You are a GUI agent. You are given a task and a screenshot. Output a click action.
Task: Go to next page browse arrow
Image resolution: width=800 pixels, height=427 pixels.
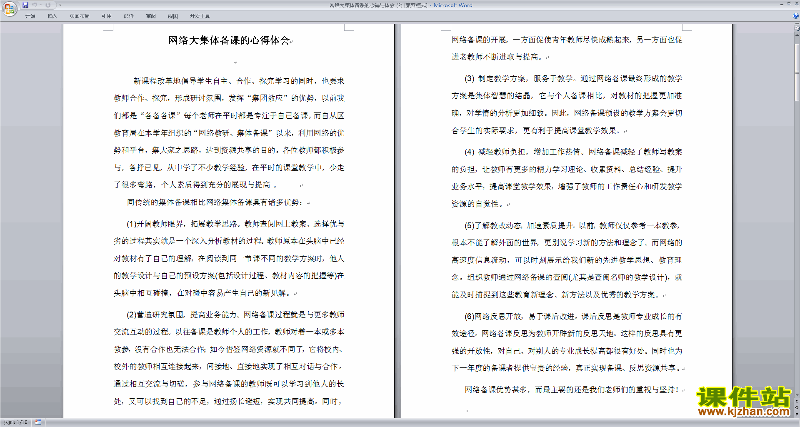tap(797, 414)
